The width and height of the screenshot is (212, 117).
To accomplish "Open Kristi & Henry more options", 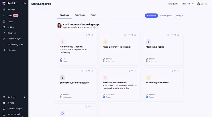I will click(138, 35).
